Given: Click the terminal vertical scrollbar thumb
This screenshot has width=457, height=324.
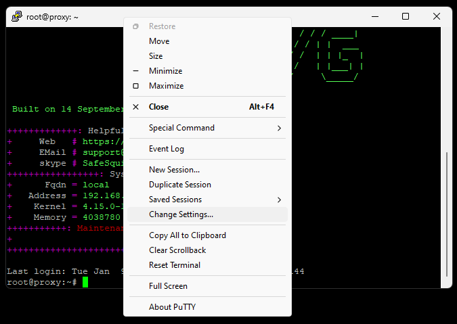Looking at the screenshot, I should tap(447, 214).
